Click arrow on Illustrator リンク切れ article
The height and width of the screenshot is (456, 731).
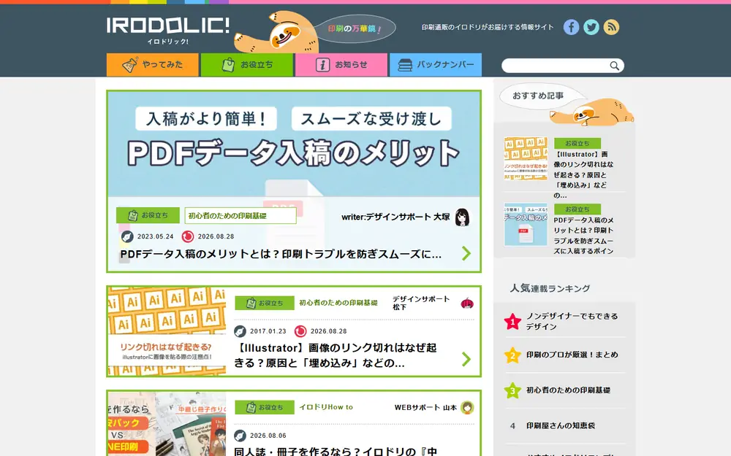(466, 359)
